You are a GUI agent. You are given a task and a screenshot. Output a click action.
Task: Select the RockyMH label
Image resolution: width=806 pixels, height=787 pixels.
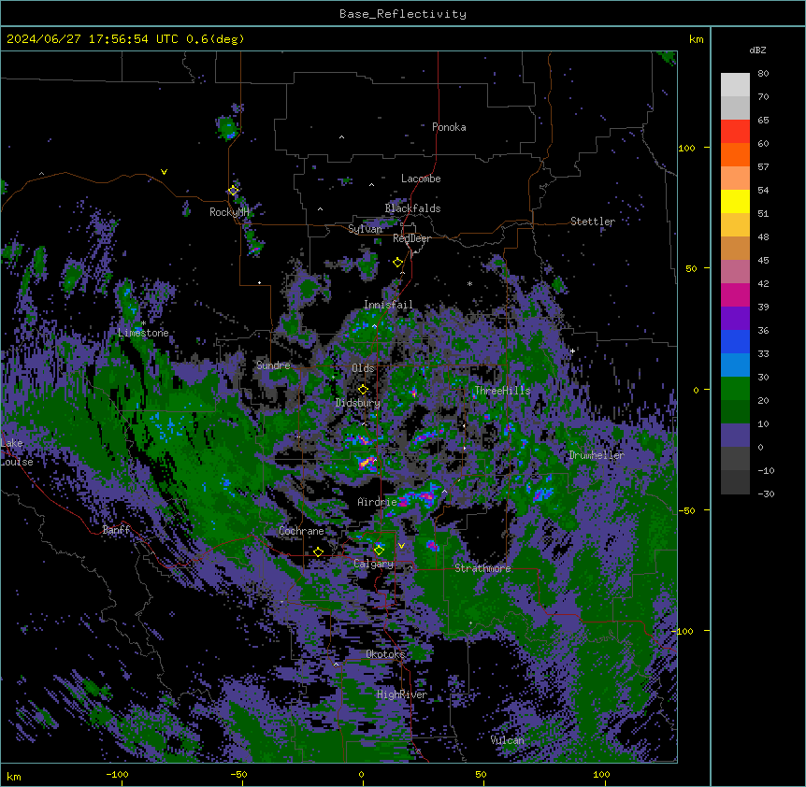(229, 212)
